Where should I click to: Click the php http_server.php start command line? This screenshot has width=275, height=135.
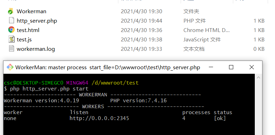point(46,89)
